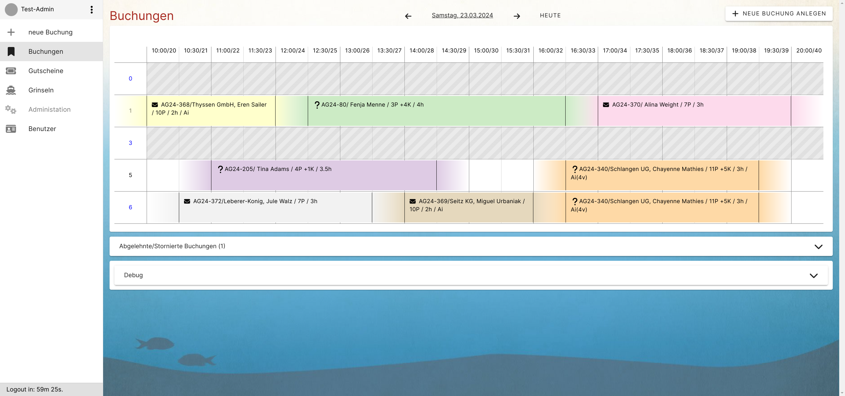Click room number 6 link

click(130, 207)
